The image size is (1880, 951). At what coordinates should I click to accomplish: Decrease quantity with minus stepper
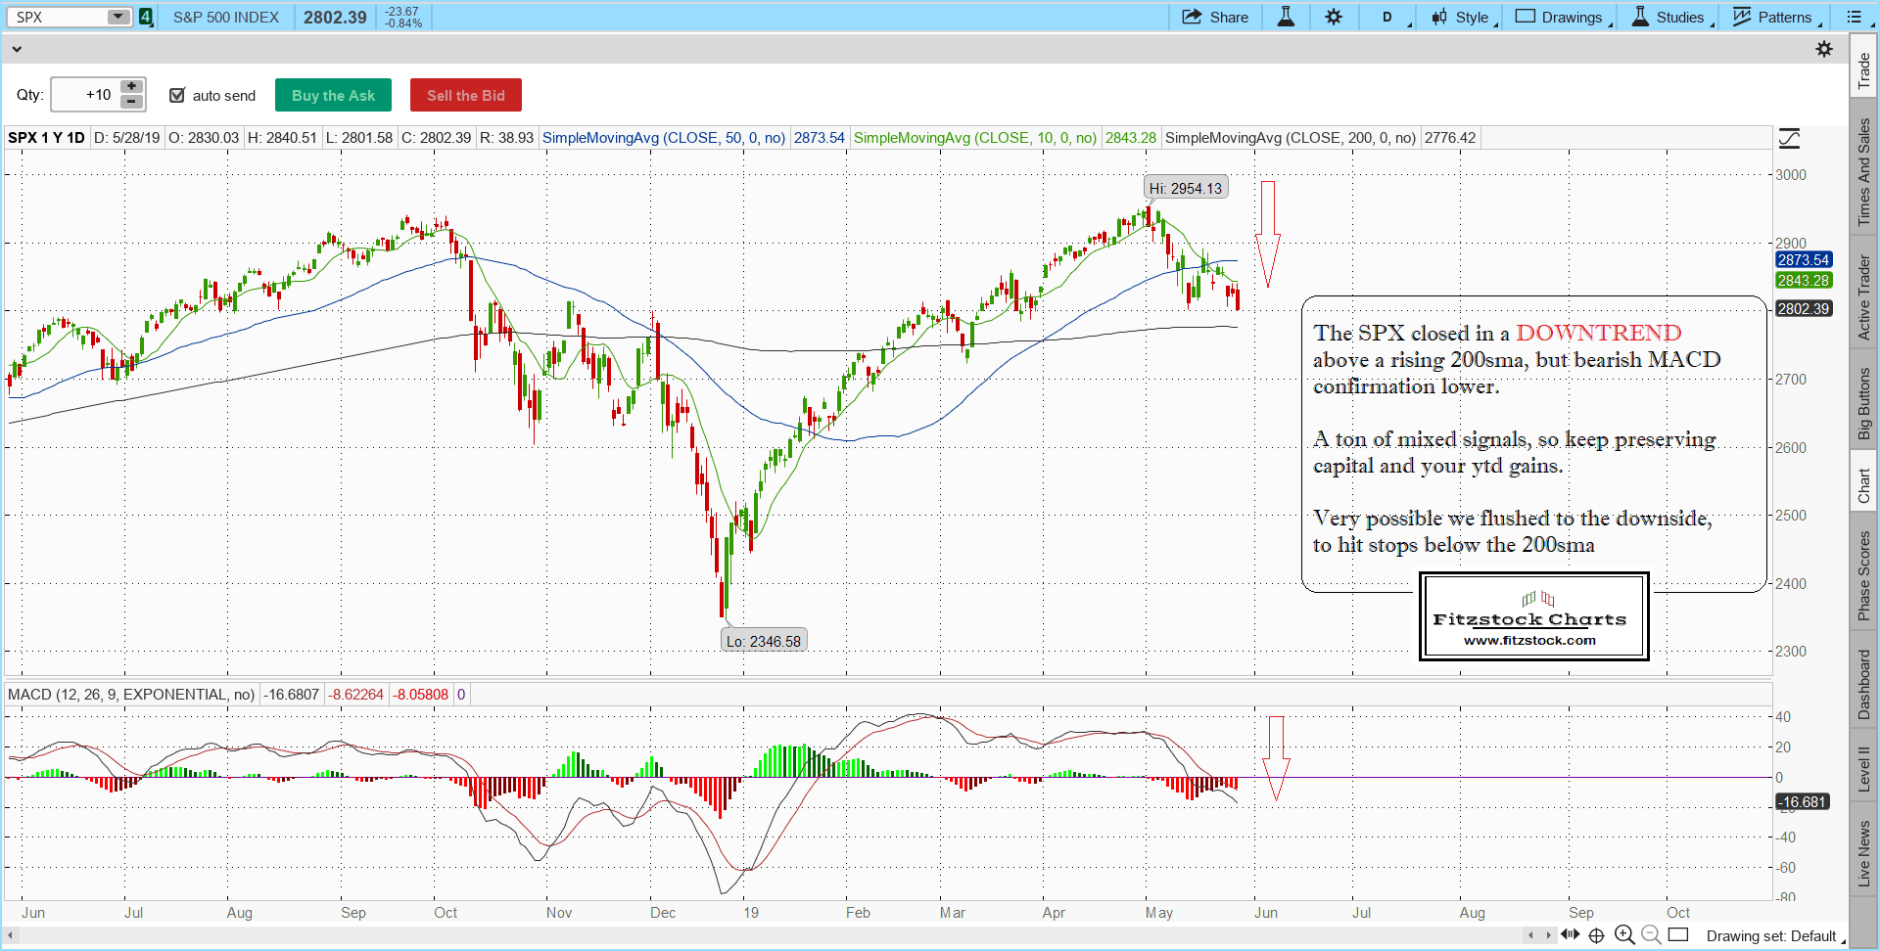coord(131,102)
